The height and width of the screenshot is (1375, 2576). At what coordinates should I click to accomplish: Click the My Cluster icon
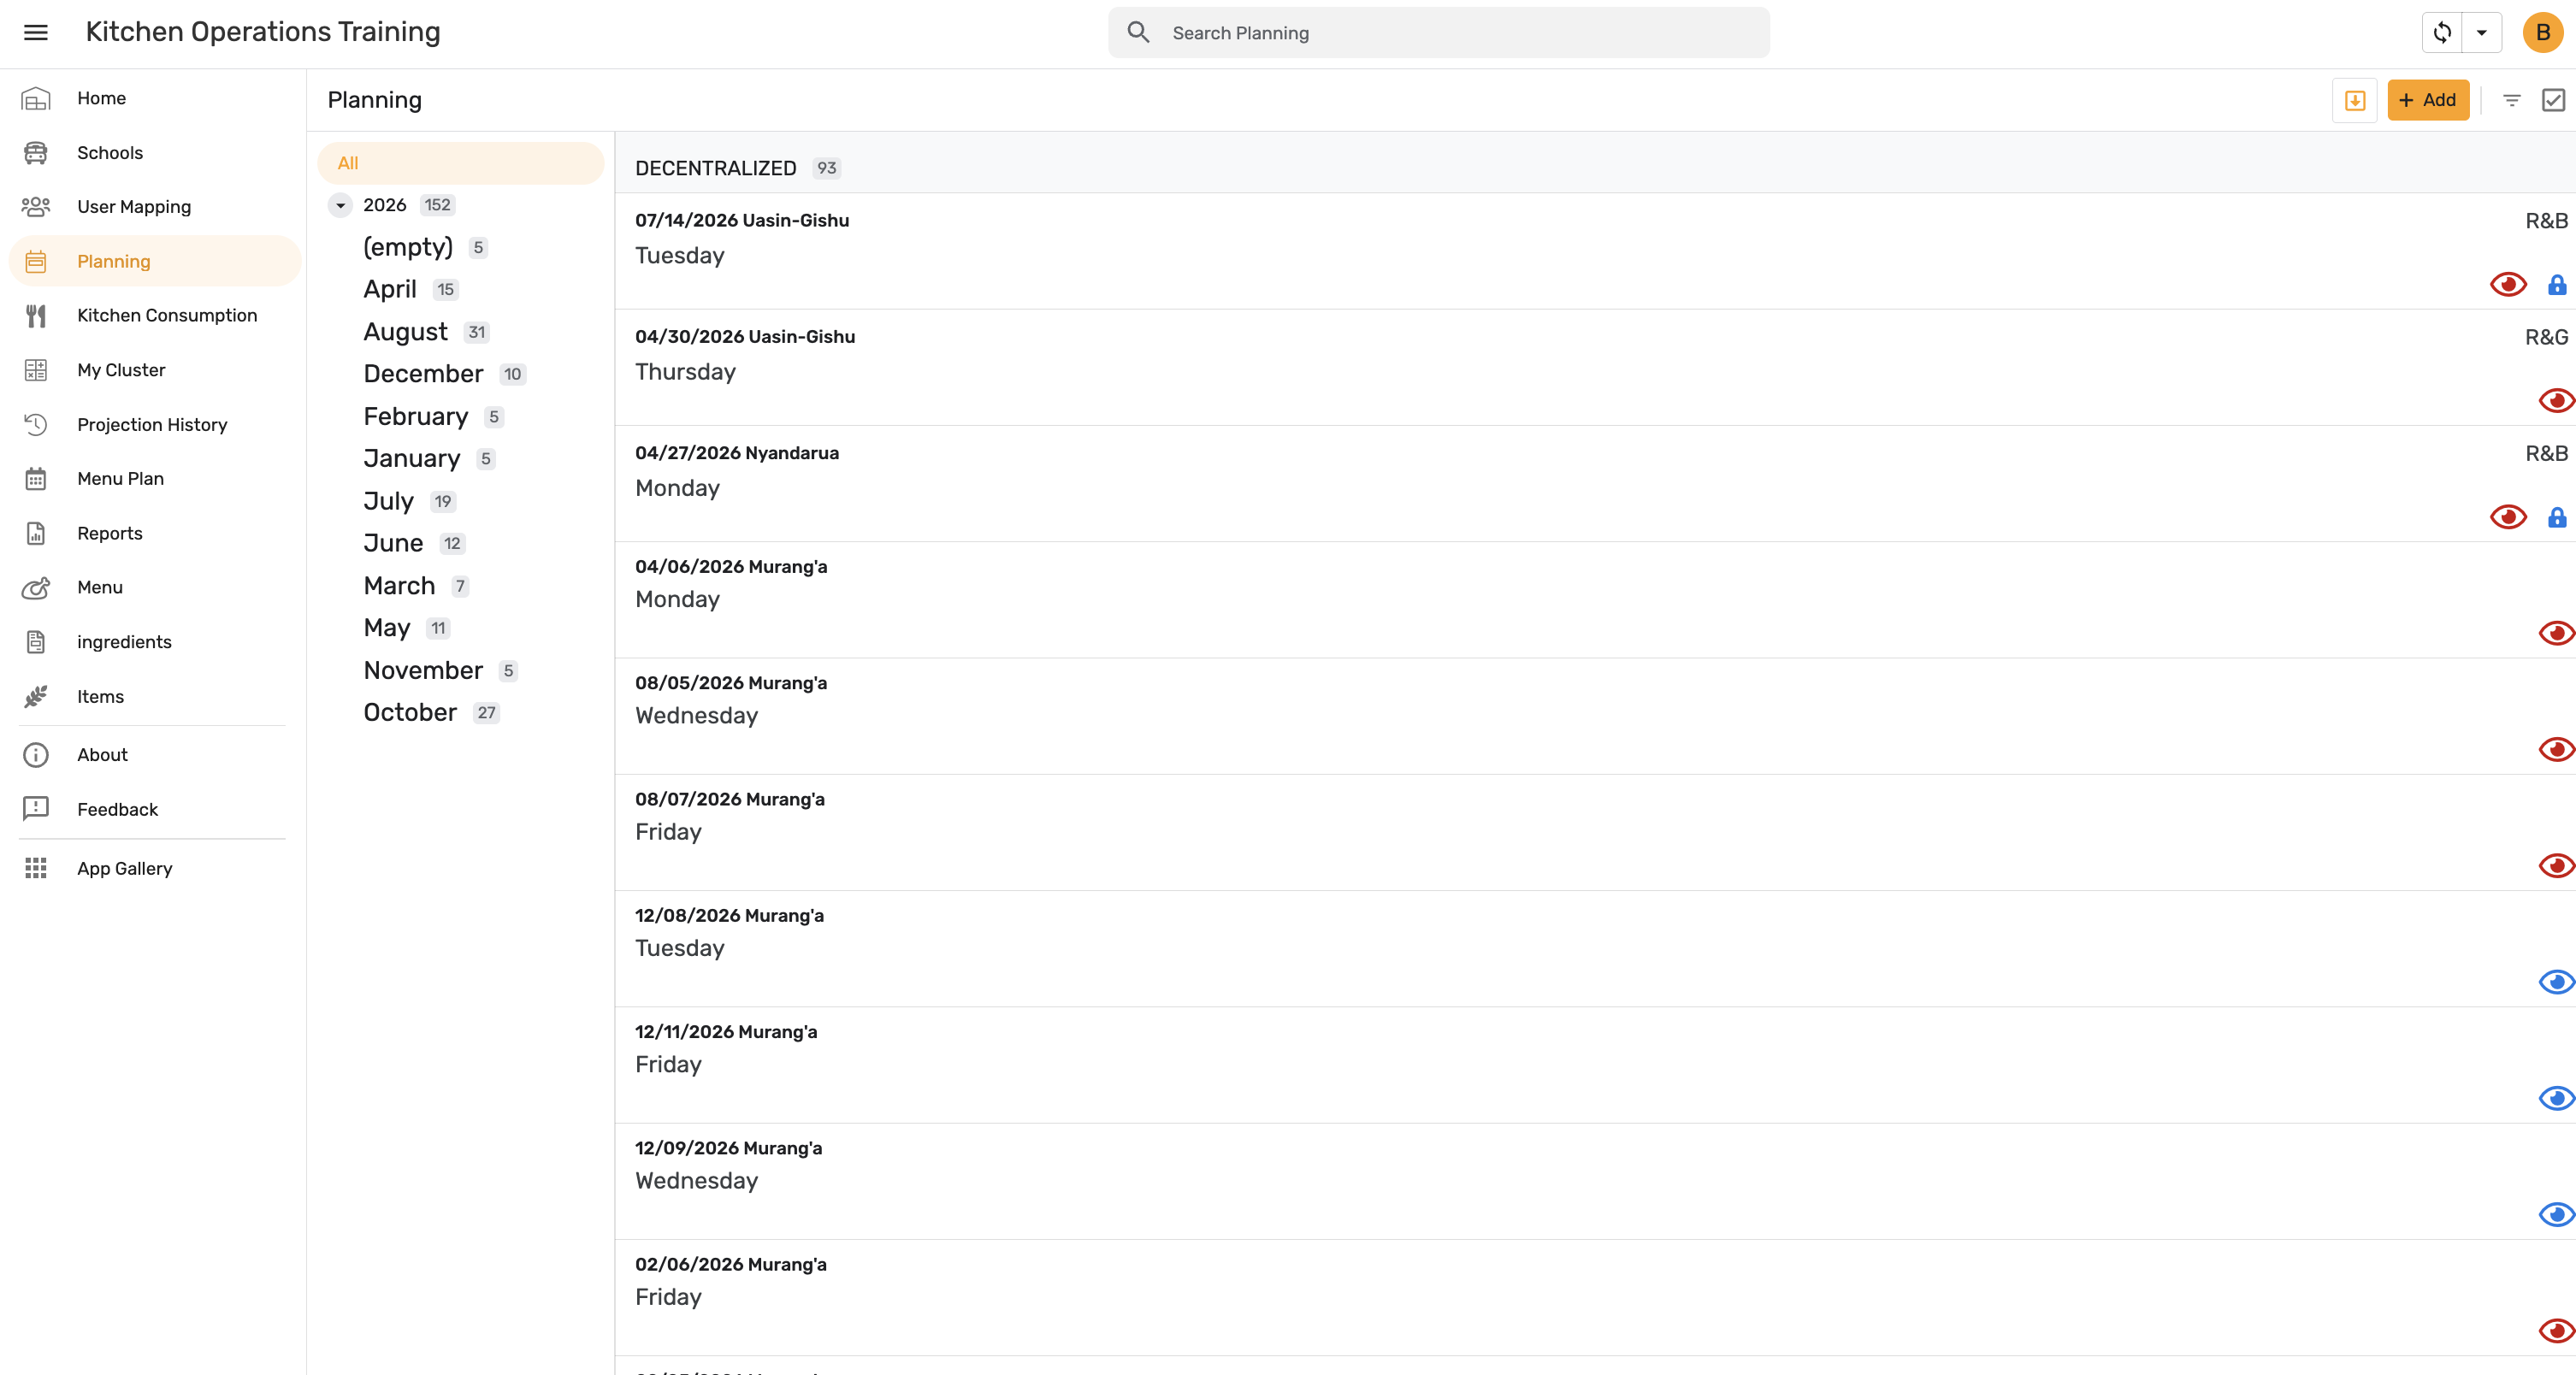36,370
